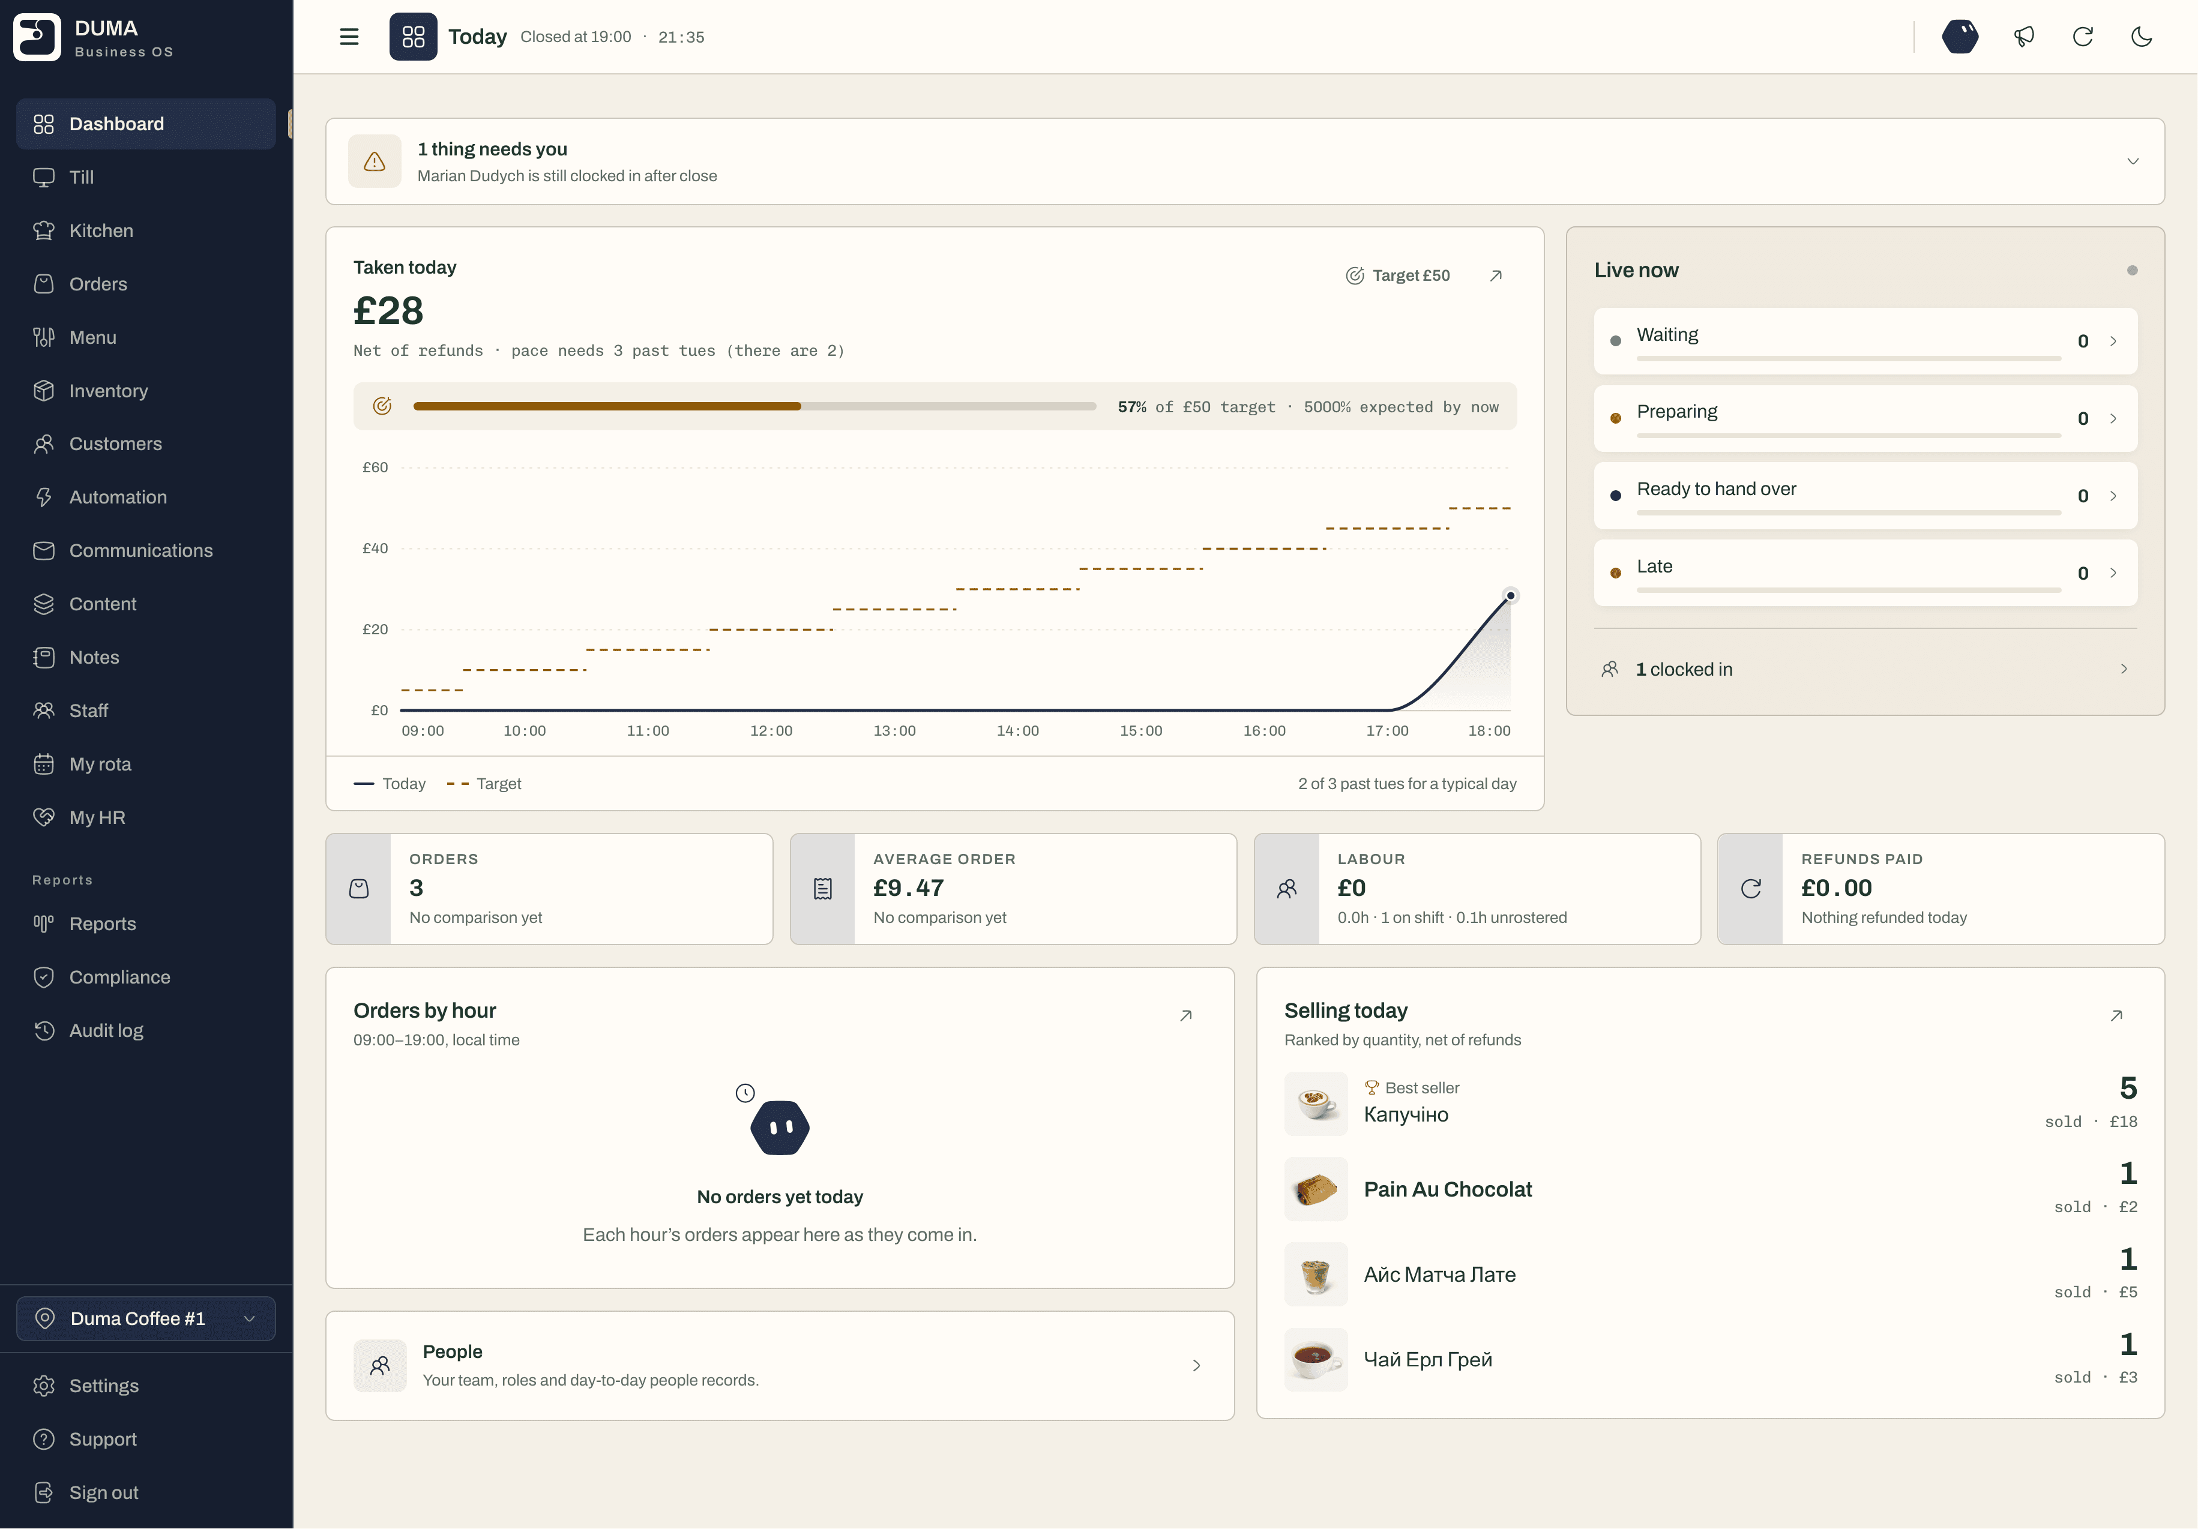
Task: Open Communications in sidebar
Action: (145, 550)
